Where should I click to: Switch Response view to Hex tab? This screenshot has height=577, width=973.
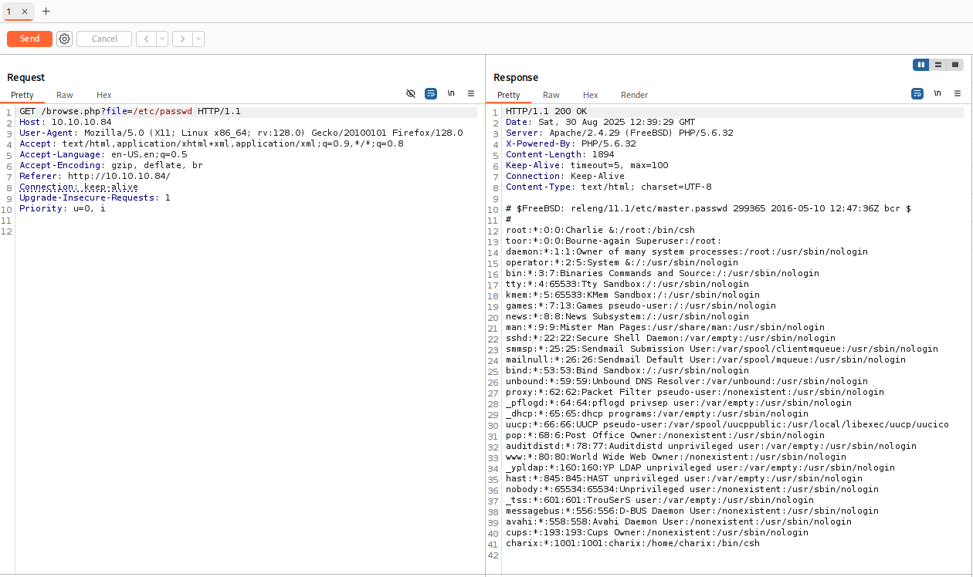[591, 95]
